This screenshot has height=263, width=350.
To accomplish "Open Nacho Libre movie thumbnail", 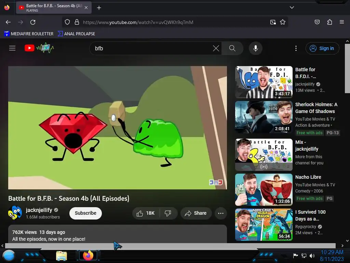I will pyautogui.click(x=264, y=189).
